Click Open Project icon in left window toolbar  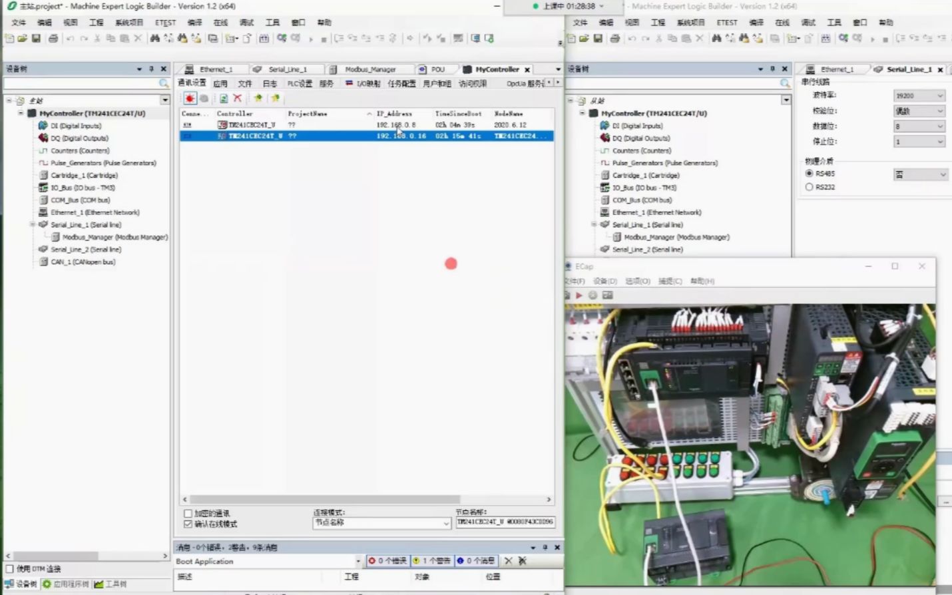(x=23, y=39)
